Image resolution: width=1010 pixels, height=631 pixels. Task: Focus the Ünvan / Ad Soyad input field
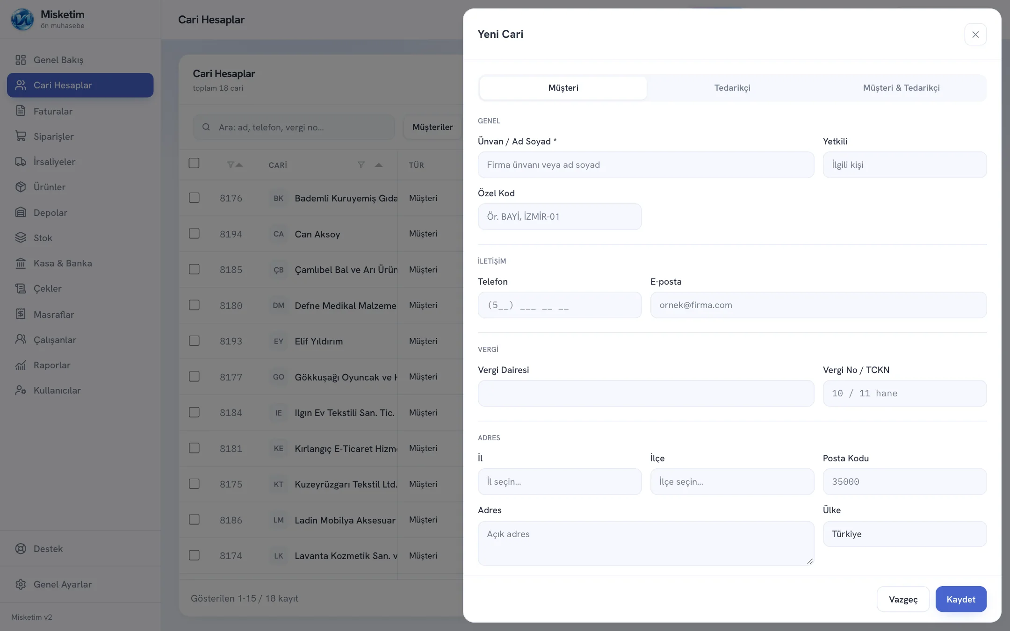[x=646, y=165]
